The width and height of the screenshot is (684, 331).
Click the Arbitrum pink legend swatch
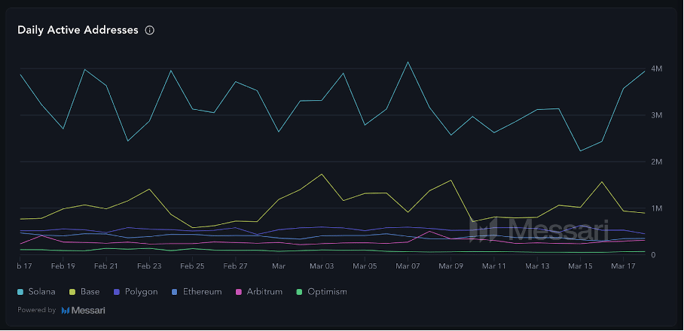pos(240,291)
